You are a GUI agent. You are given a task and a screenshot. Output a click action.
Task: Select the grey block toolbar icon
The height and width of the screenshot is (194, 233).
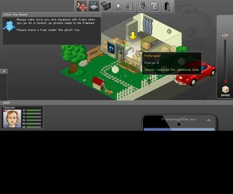(155, 6)
